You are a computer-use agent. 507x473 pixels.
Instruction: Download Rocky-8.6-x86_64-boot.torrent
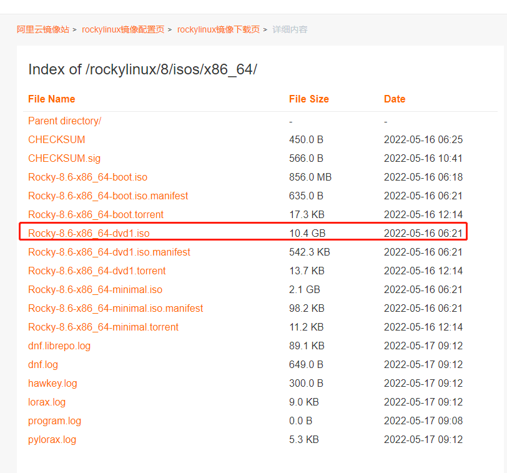[x=96, y=214]
